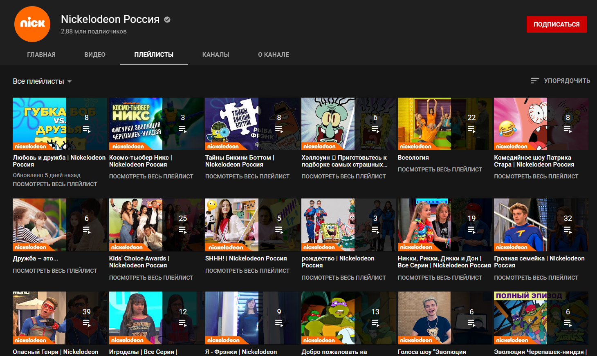The image size is (597, 356).
Task: Click playlist queue icon on Всеология thumbnail
Action: coord(471,129)
